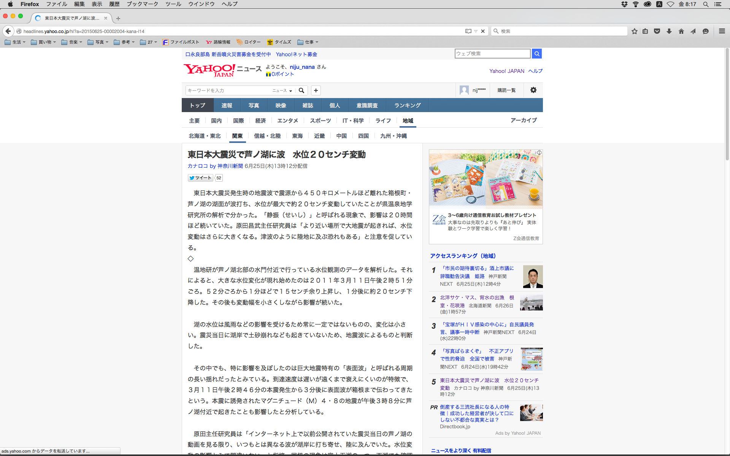The image size is (730, 456).
Task: Click the plus button beside keyword search
Action: pos(316,90)
